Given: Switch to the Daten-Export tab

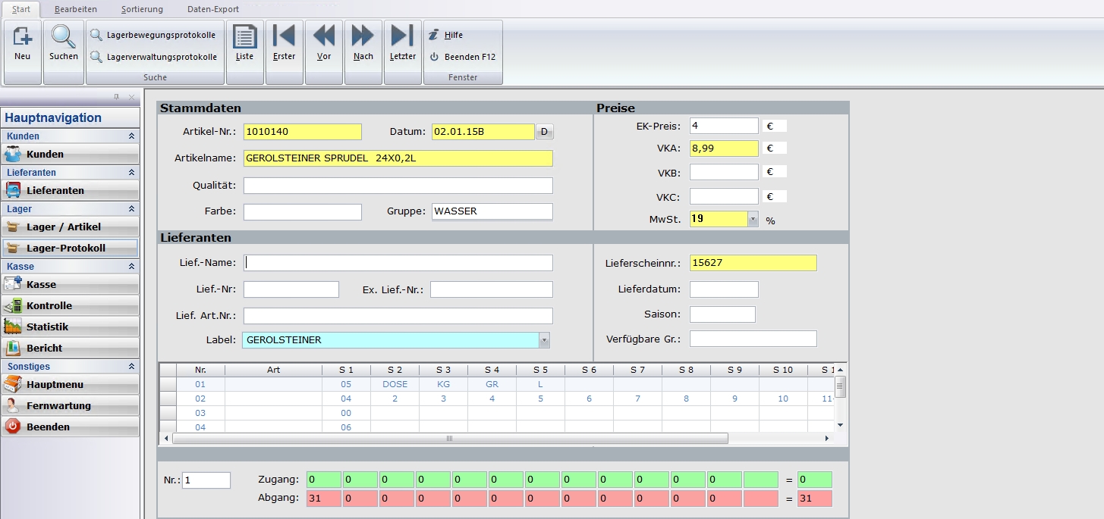Looking at the screenshot, I should [x=213, y=9].
